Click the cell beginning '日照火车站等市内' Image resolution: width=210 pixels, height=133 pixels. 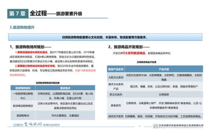click(x=65, y=106)
